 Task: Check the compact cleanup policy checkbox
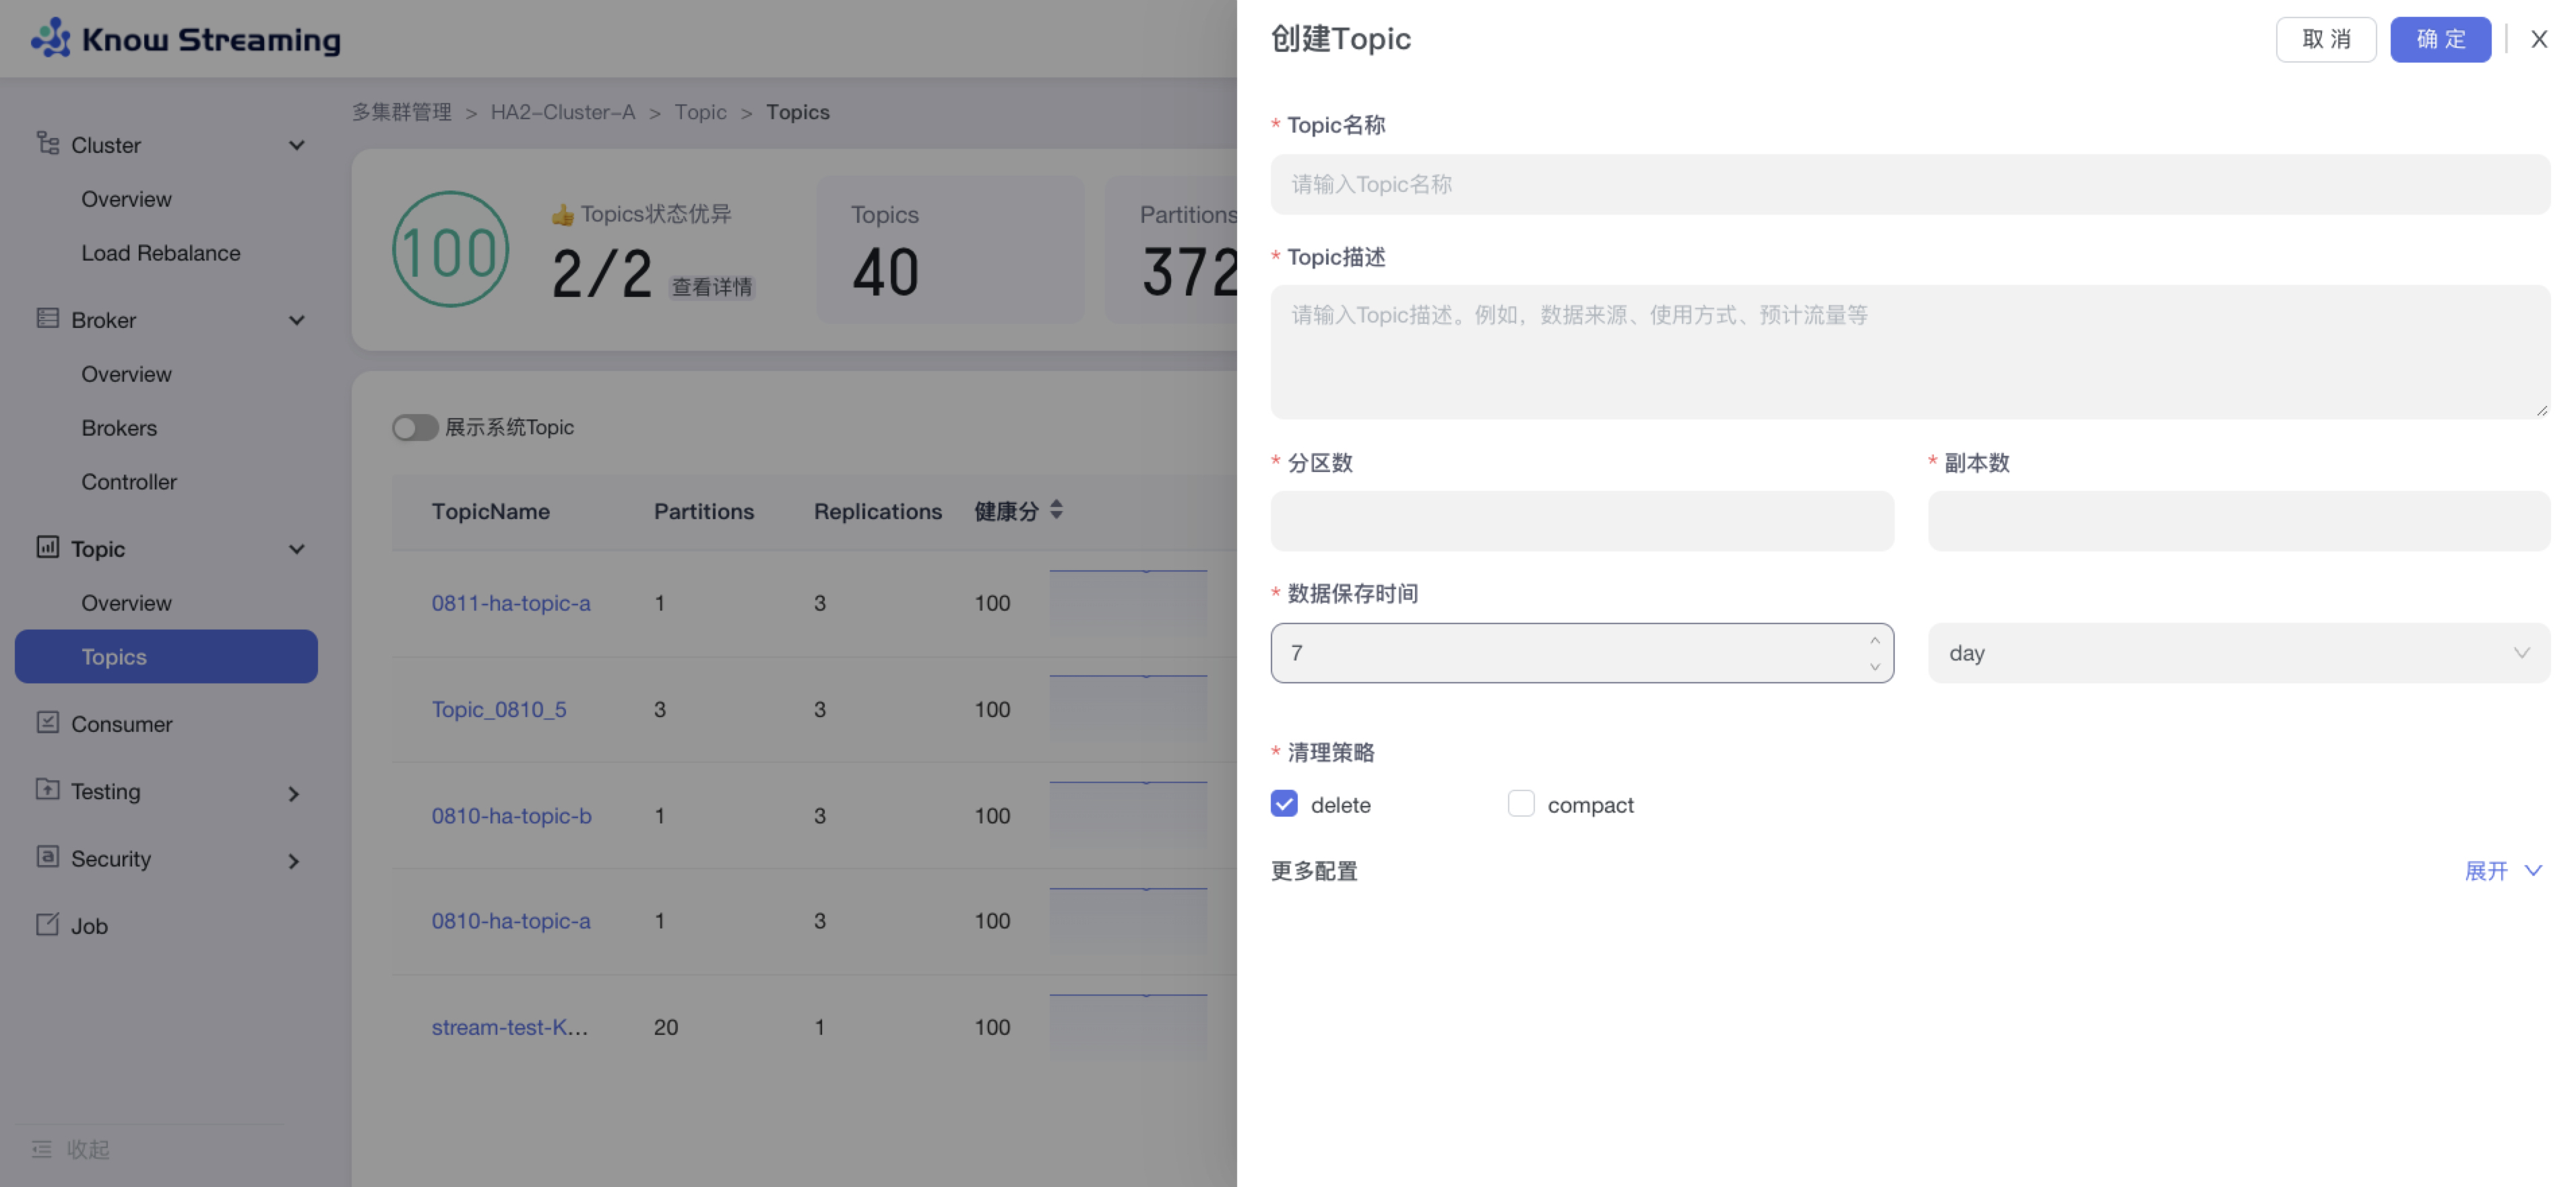tap(1520, 805)
